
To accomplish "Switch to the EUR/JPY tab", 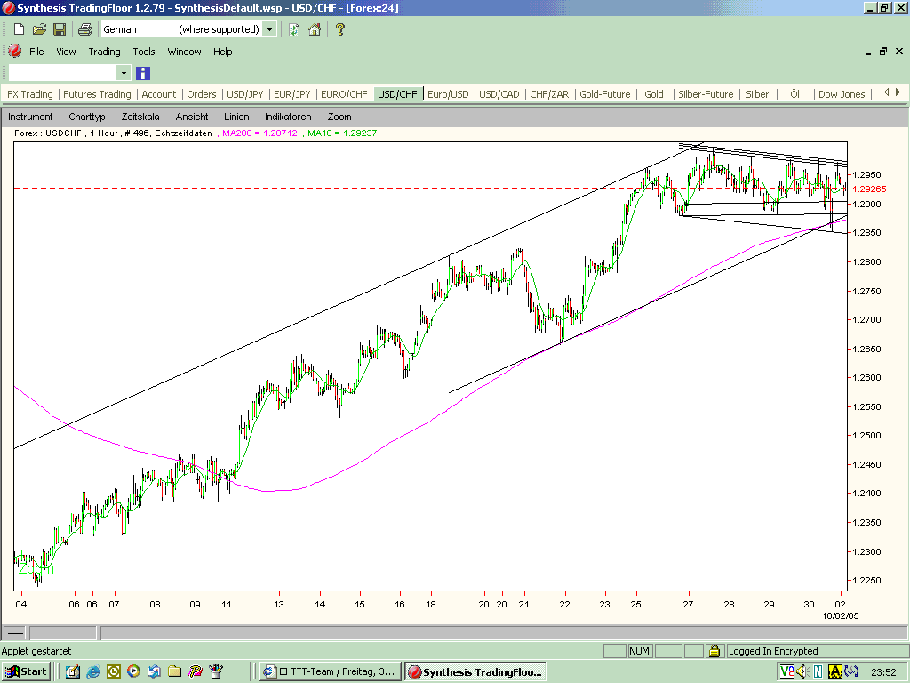I will tap(291, 94).
